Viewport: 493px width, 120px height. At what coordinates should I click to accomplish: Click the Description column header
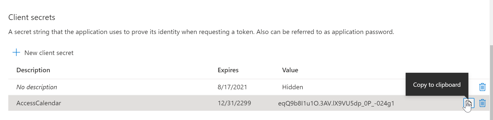pos(33,70)
